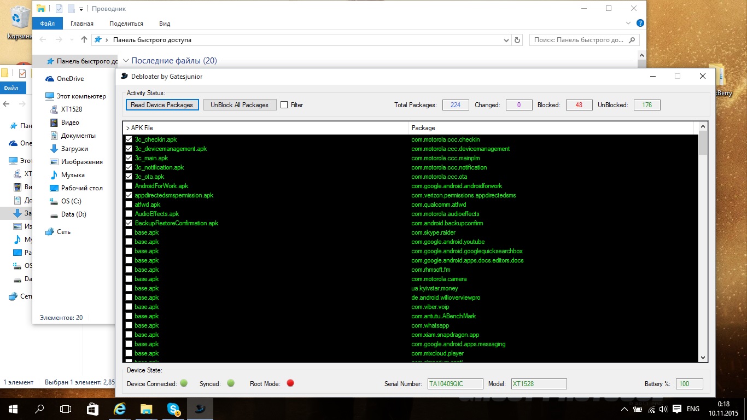Select the UnBlocked count field
Viewport: 747px width, 420px height.
pos(647,105)
